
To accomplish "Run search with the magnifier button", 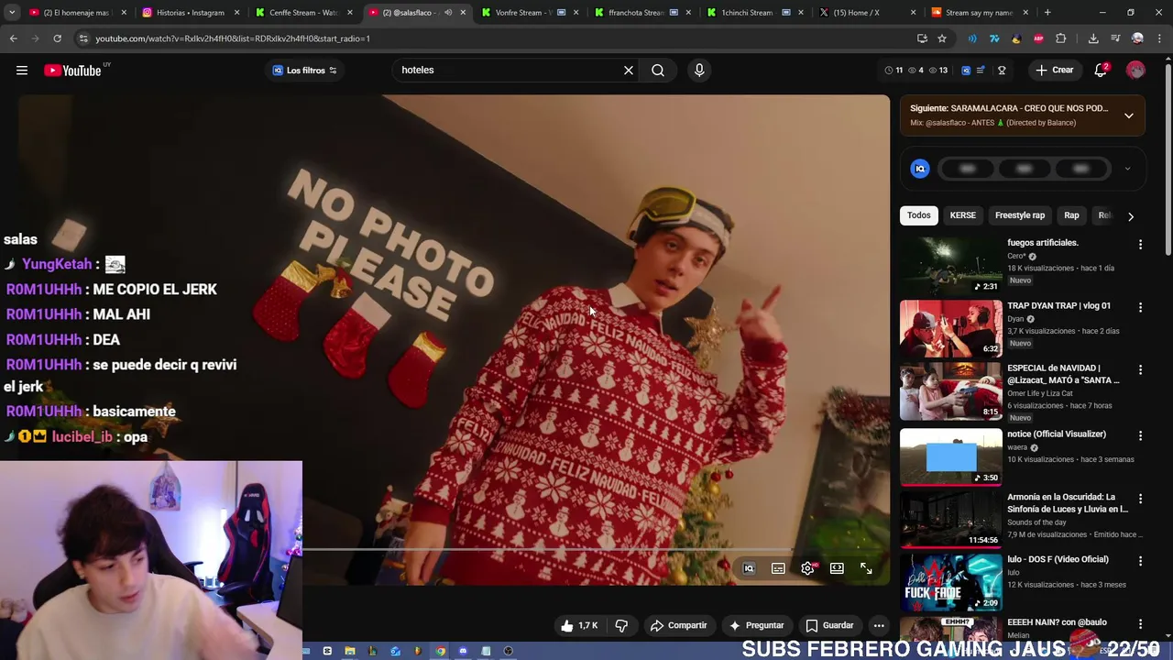I will (658, 71).
